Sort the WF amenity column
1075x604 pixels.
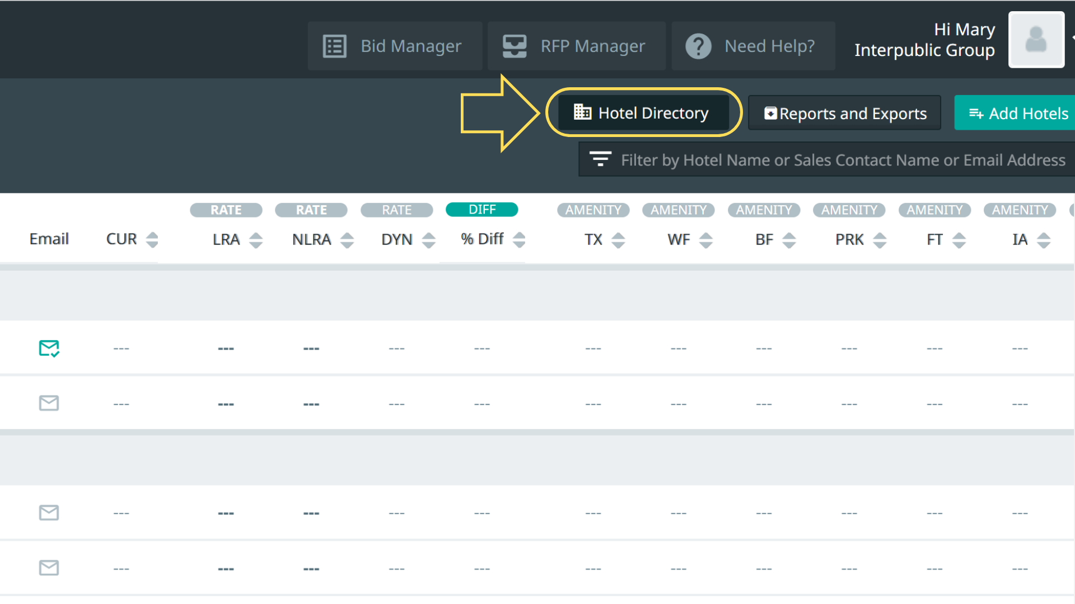pyautogui.click(x=706, y=240)
